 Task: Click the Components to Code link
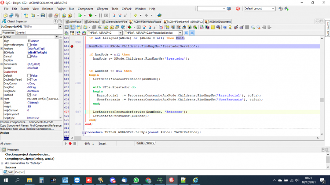pos(41,122)
